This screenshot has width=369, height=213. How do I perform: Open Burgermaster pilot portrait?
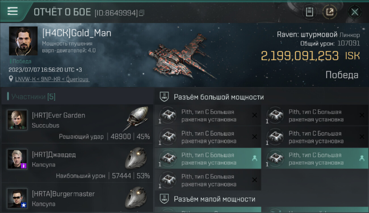[17, 198]
